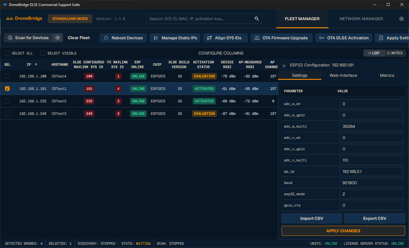The image size is (409, 248).
Task: Click the search magnifier icon
Action: click(257, 19)
